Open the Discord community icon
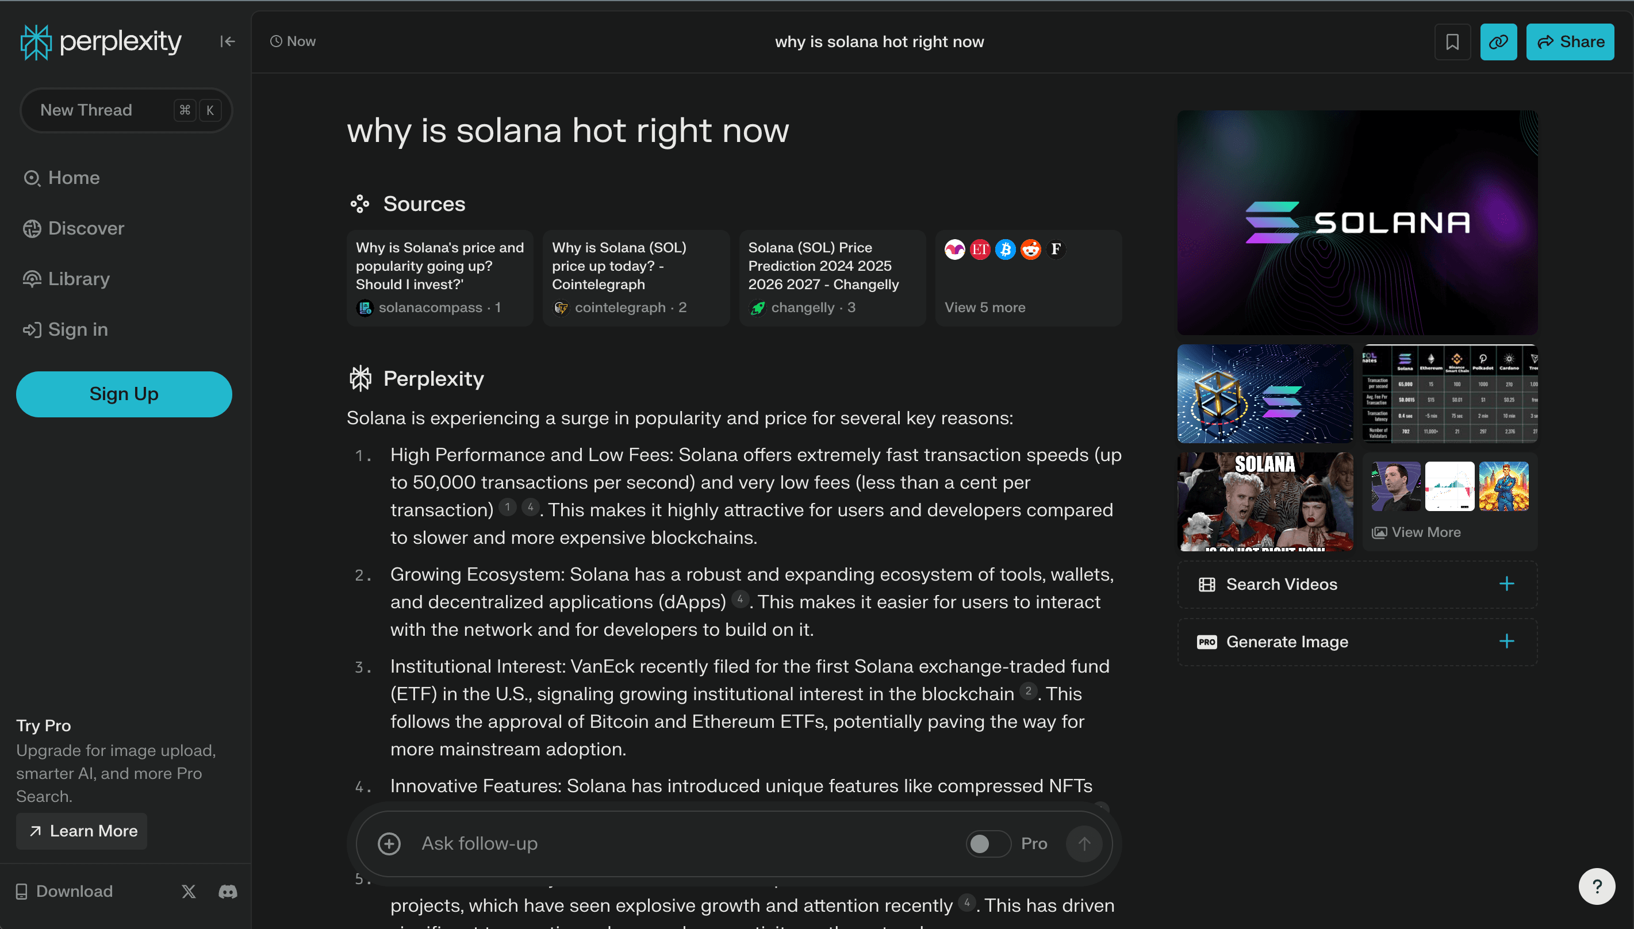 [228, 892]
